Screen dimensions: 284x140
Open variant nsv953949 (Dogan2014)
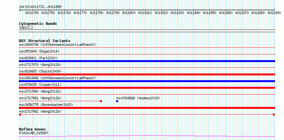pos(39,51)
